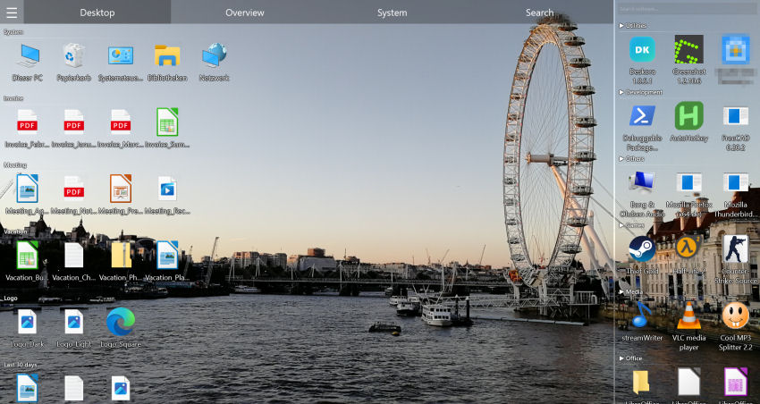Image resolution: width=760 pixels, height=404 pixels.
Task: Click the Logo group label
Action: (11, 299)
